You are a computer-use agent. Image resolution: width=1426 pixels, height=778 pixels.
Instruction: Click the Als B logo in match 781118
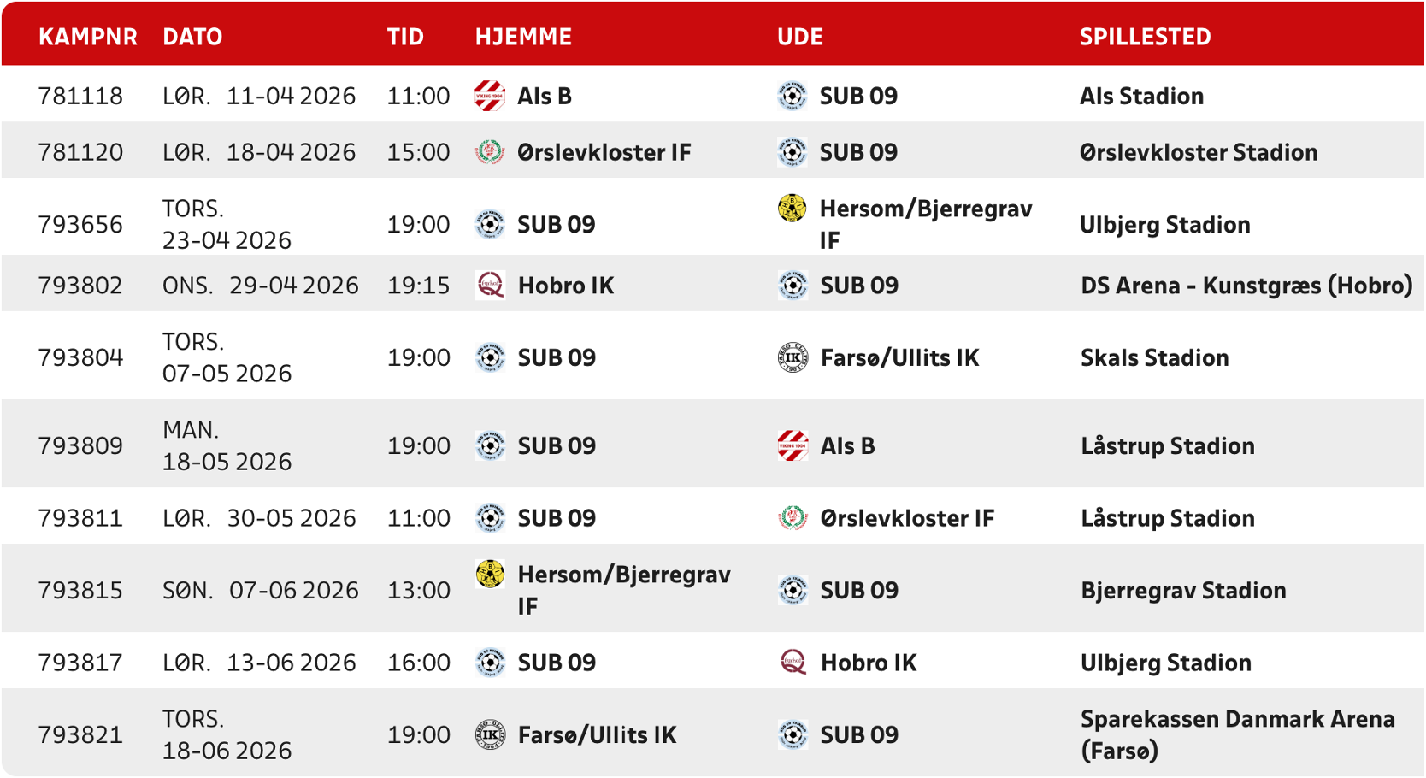coord(490,96)
